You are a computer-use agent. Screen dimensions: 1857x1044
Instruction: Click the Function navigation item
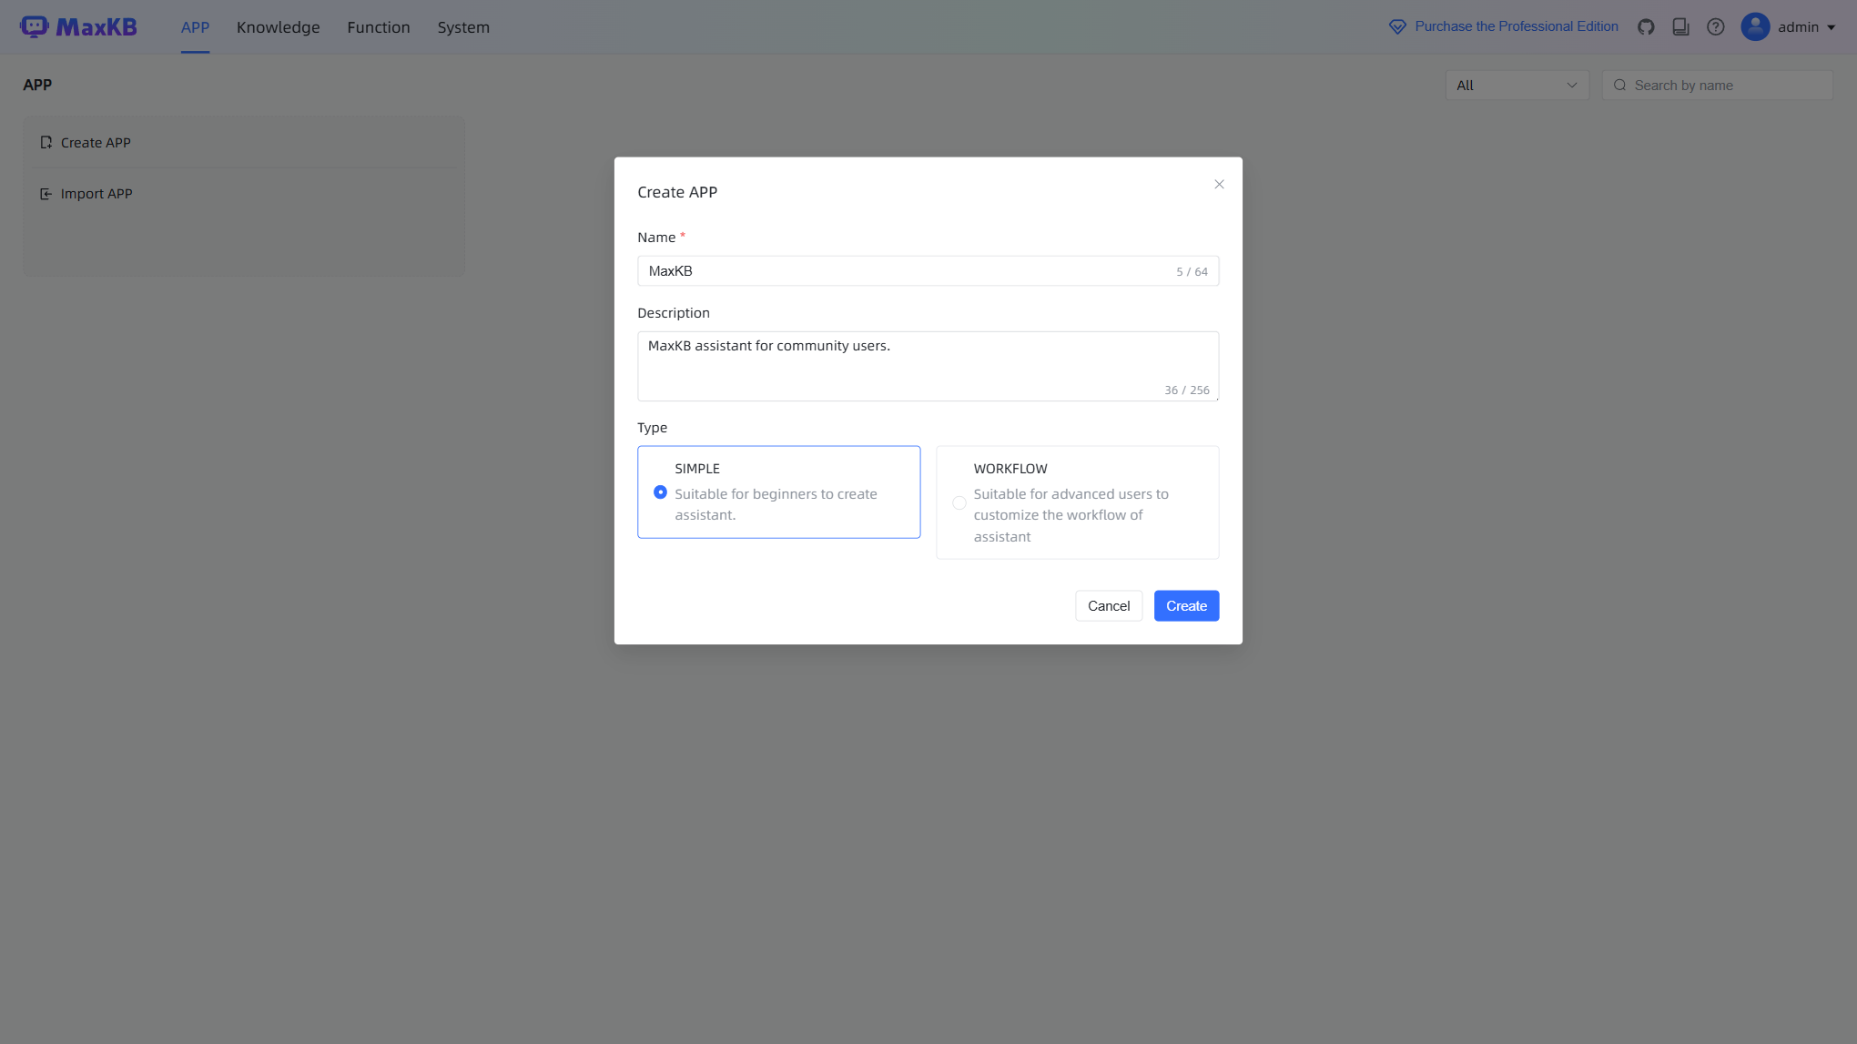378,26
